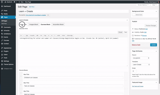Click the Order number field
This screenshot has height=95, width=160.
(134, 71)
